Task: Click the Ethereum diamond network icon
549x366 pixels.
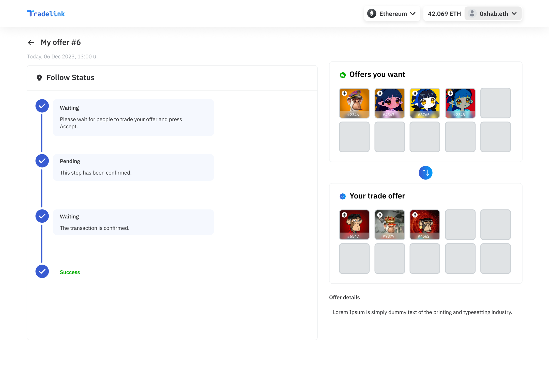Action: pos(372,13)
